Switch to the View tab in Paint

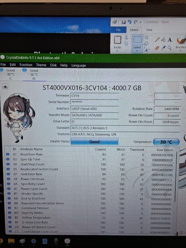[149, 30]
